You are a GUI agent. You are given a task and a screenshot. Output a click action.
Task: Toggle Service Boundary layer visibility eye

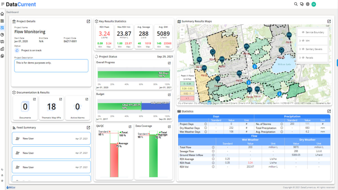pos(303,32)
